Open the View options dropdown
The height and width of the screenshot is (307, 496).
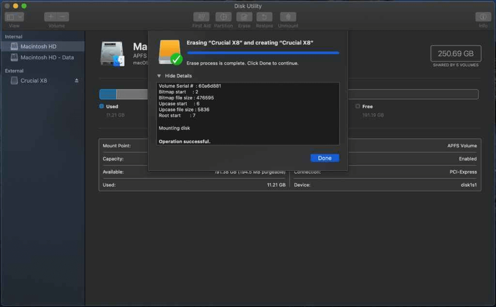pyautogui.click(x=15, y=16)
